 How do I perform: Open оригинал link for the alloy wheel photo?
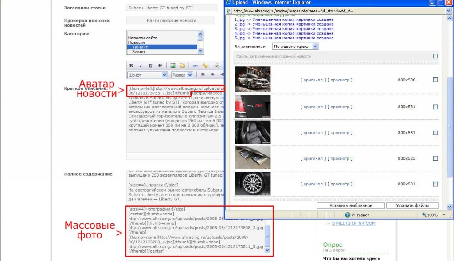click(x=313, y=184)
